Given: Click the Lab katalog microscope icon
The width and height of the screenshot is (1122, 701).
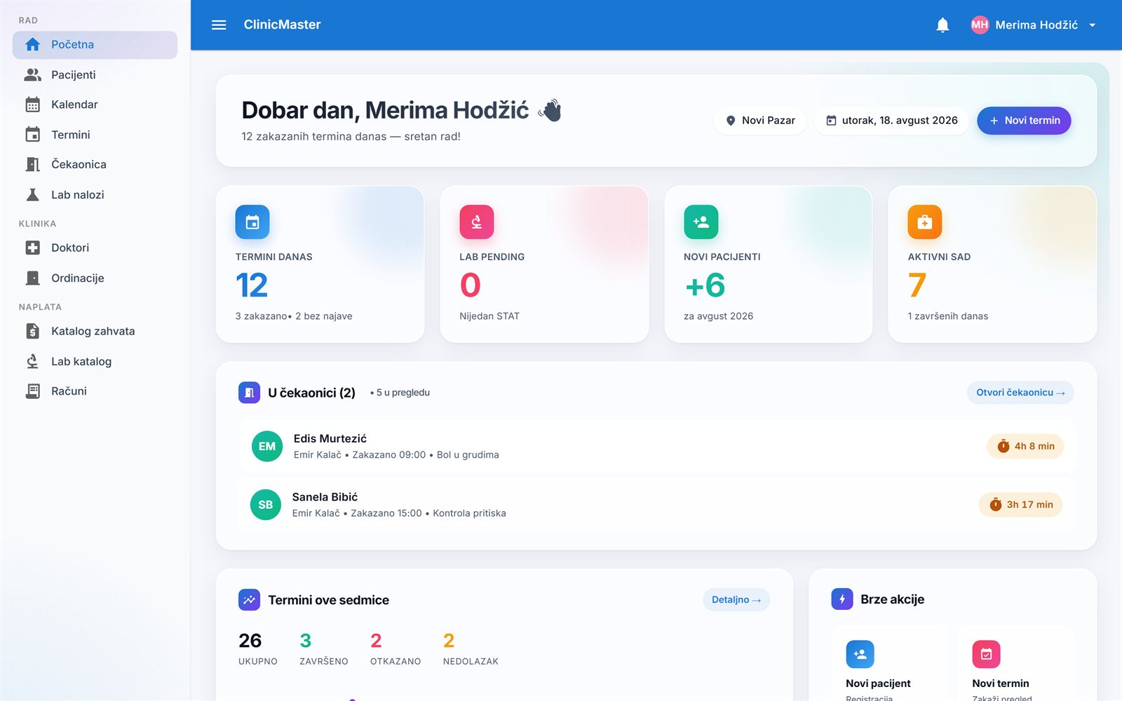Looking at the screenshot, I should (32, 362).
